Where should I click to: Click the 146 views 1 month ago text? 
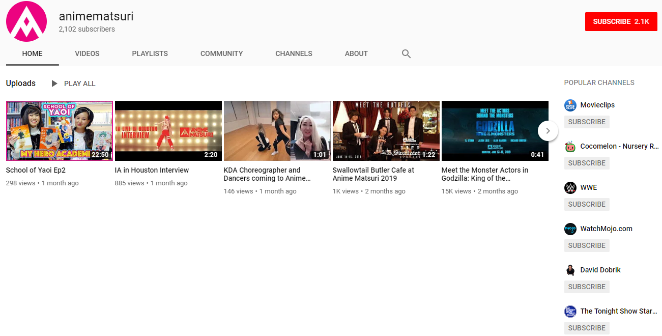coord(260,191)
